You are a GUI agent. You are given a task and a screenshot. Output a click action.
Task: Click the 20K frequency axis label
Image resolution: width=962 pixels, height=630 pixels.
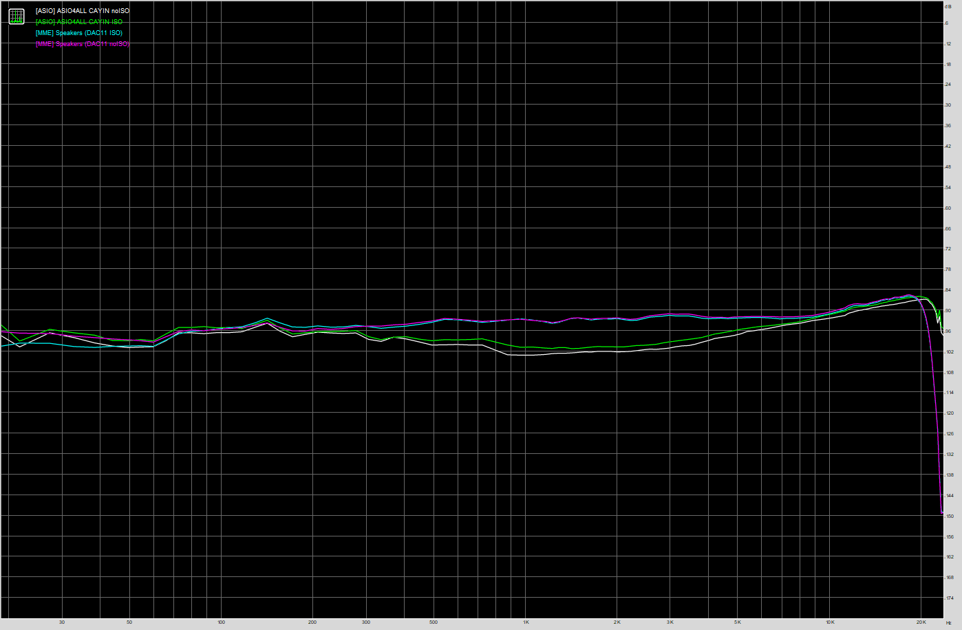[x=921, y=622]
